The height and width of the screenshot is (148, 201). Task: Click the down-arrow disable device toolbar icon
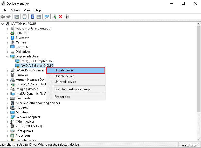tap(67, 17)
